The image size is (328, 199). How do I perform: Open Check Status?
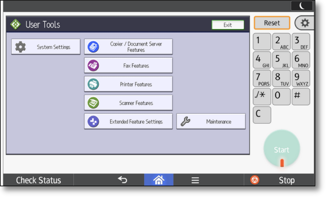tap(38, 180)
